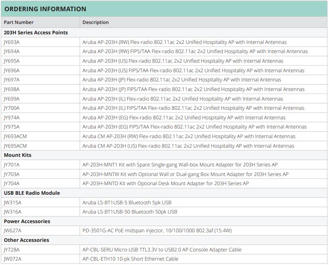This screenshot has height=265, width=329.
Task: Click the JY693A AP-203H (RW) Flex-radio description
Action: (x=184, y=42)
